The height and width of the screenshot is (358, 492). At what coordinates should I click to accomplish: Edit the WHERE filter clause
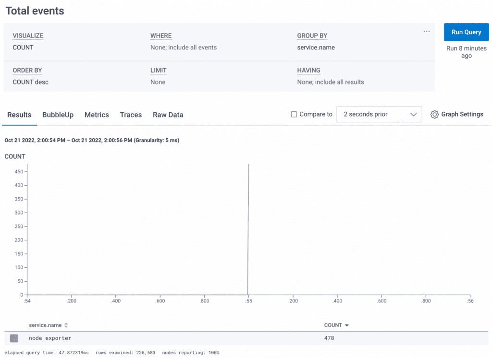pyautogui.click(x=183, y=48)
